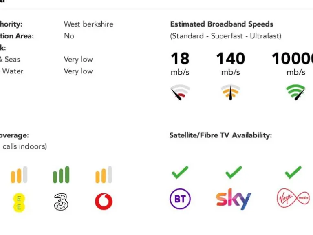Viewport: 313px width, 235px height.
Task: Click the Vodafone signal strength bars
Action: [104, 175]
